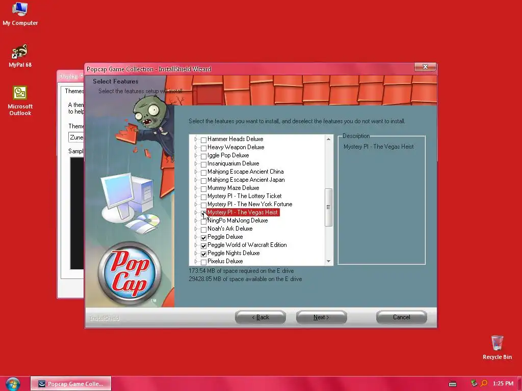Select the NingPo MahJong Deluxe entry
Screen dimensions: 522x391
pos(238,220)
